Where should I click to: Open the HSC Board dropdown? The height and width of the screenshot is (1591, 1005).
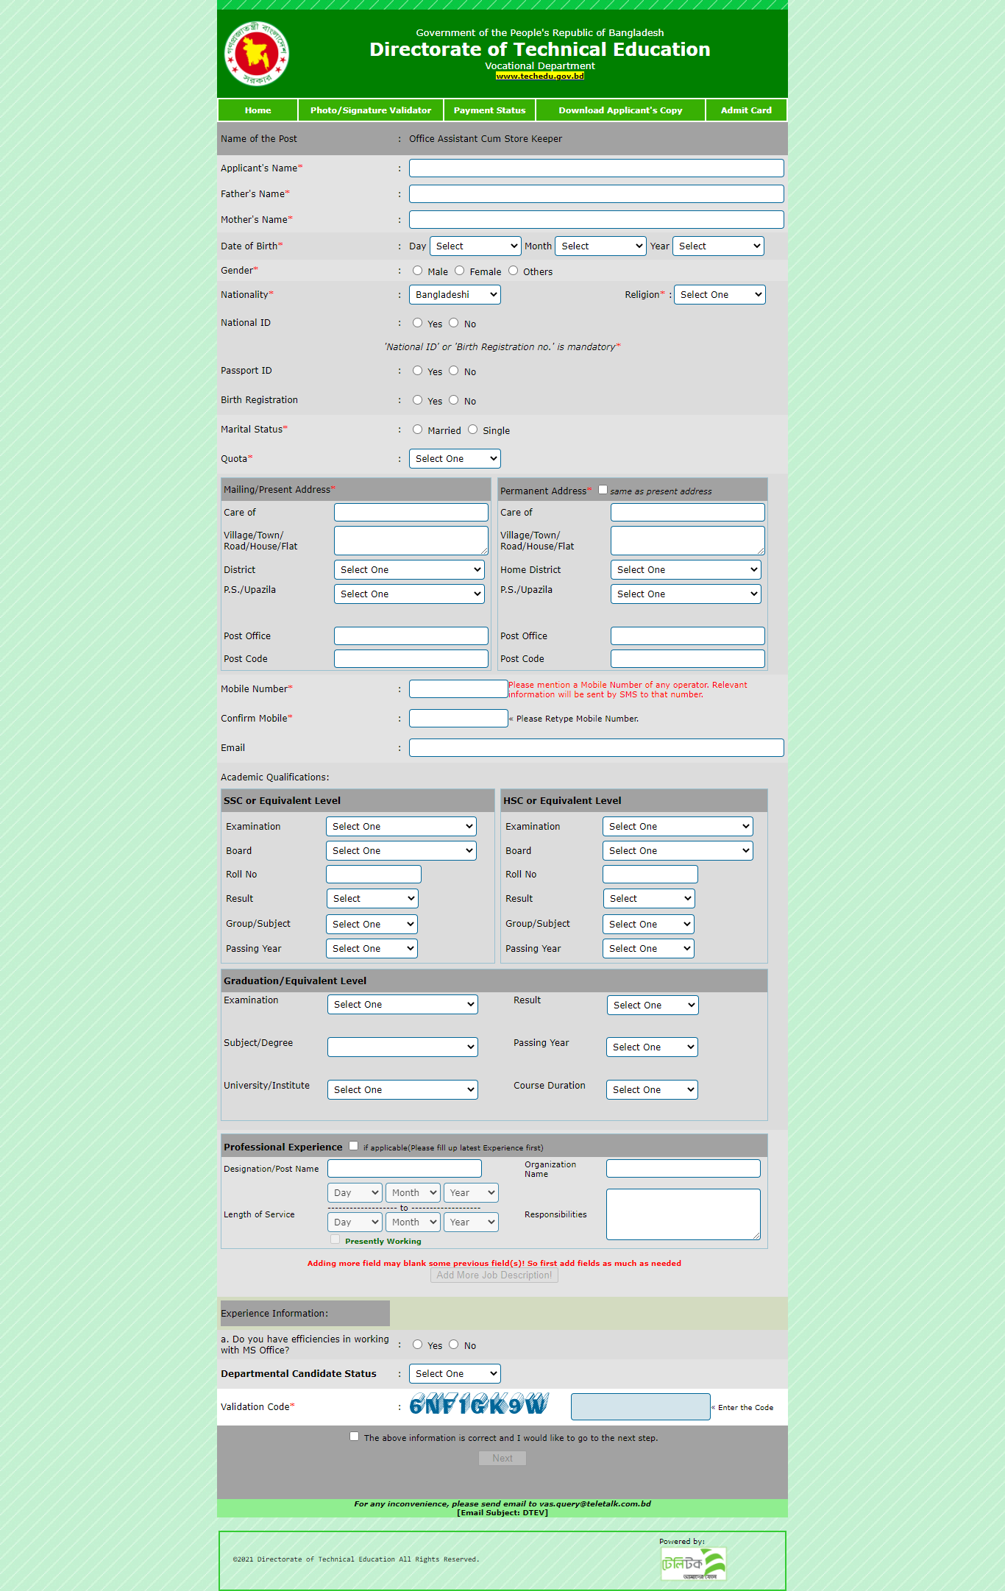(x=678, y=851)
